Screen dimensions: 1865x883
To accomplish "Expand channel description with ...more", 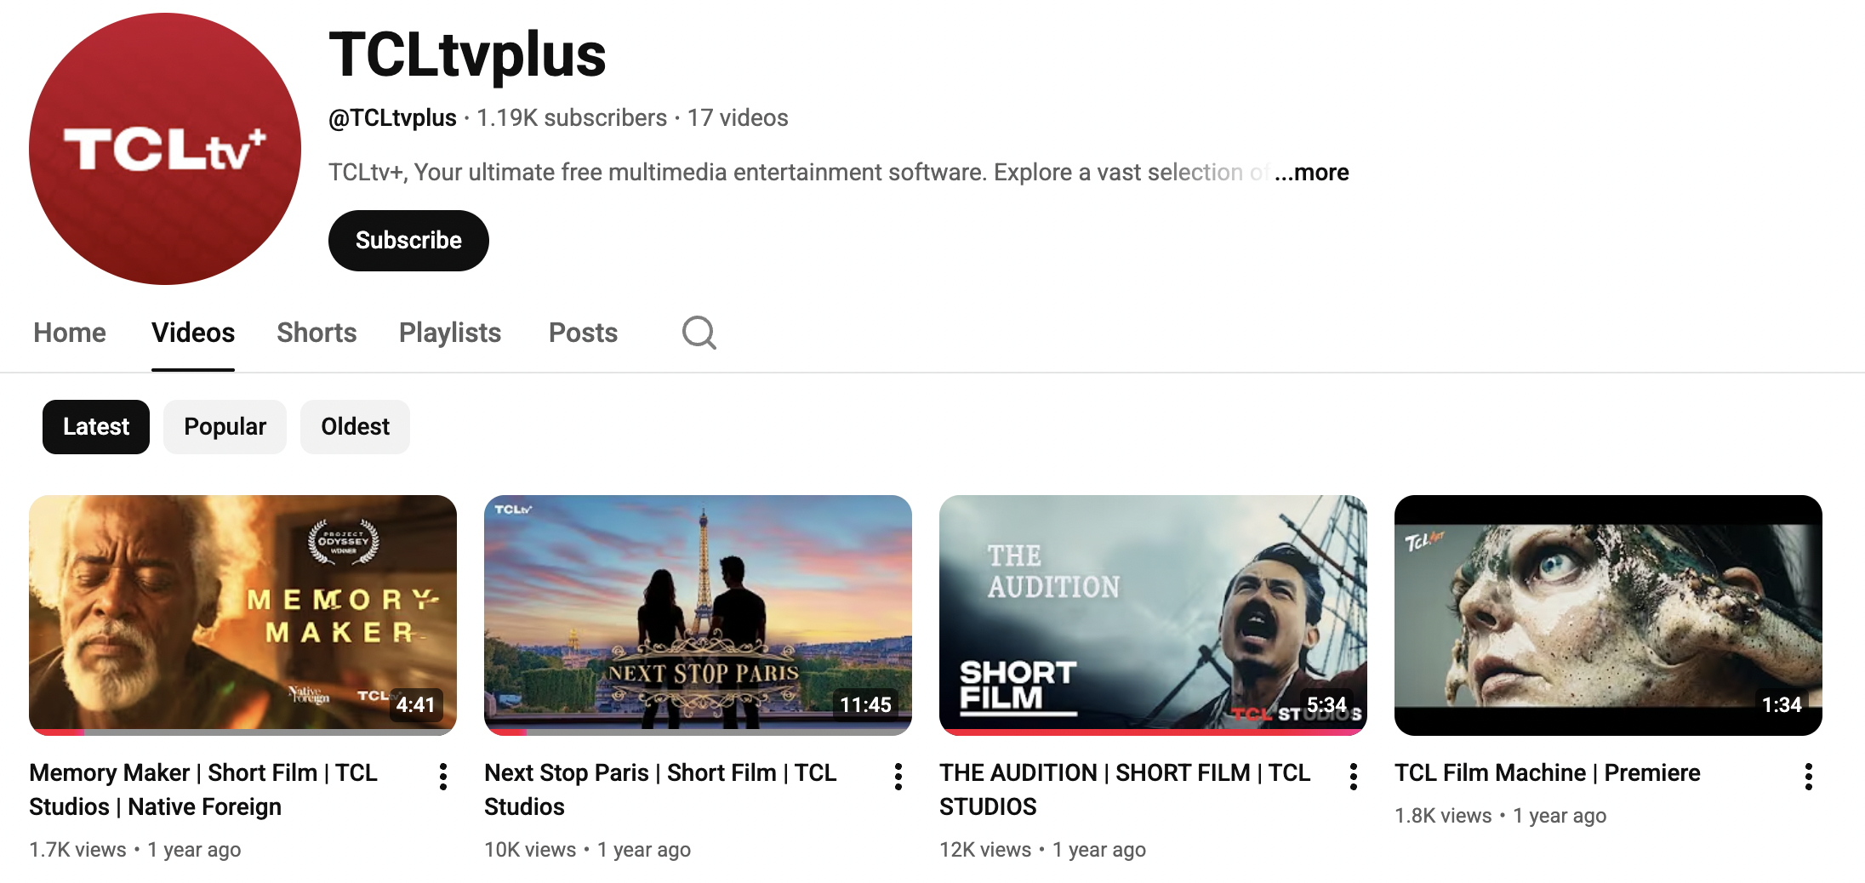I will click(1312, 173).
